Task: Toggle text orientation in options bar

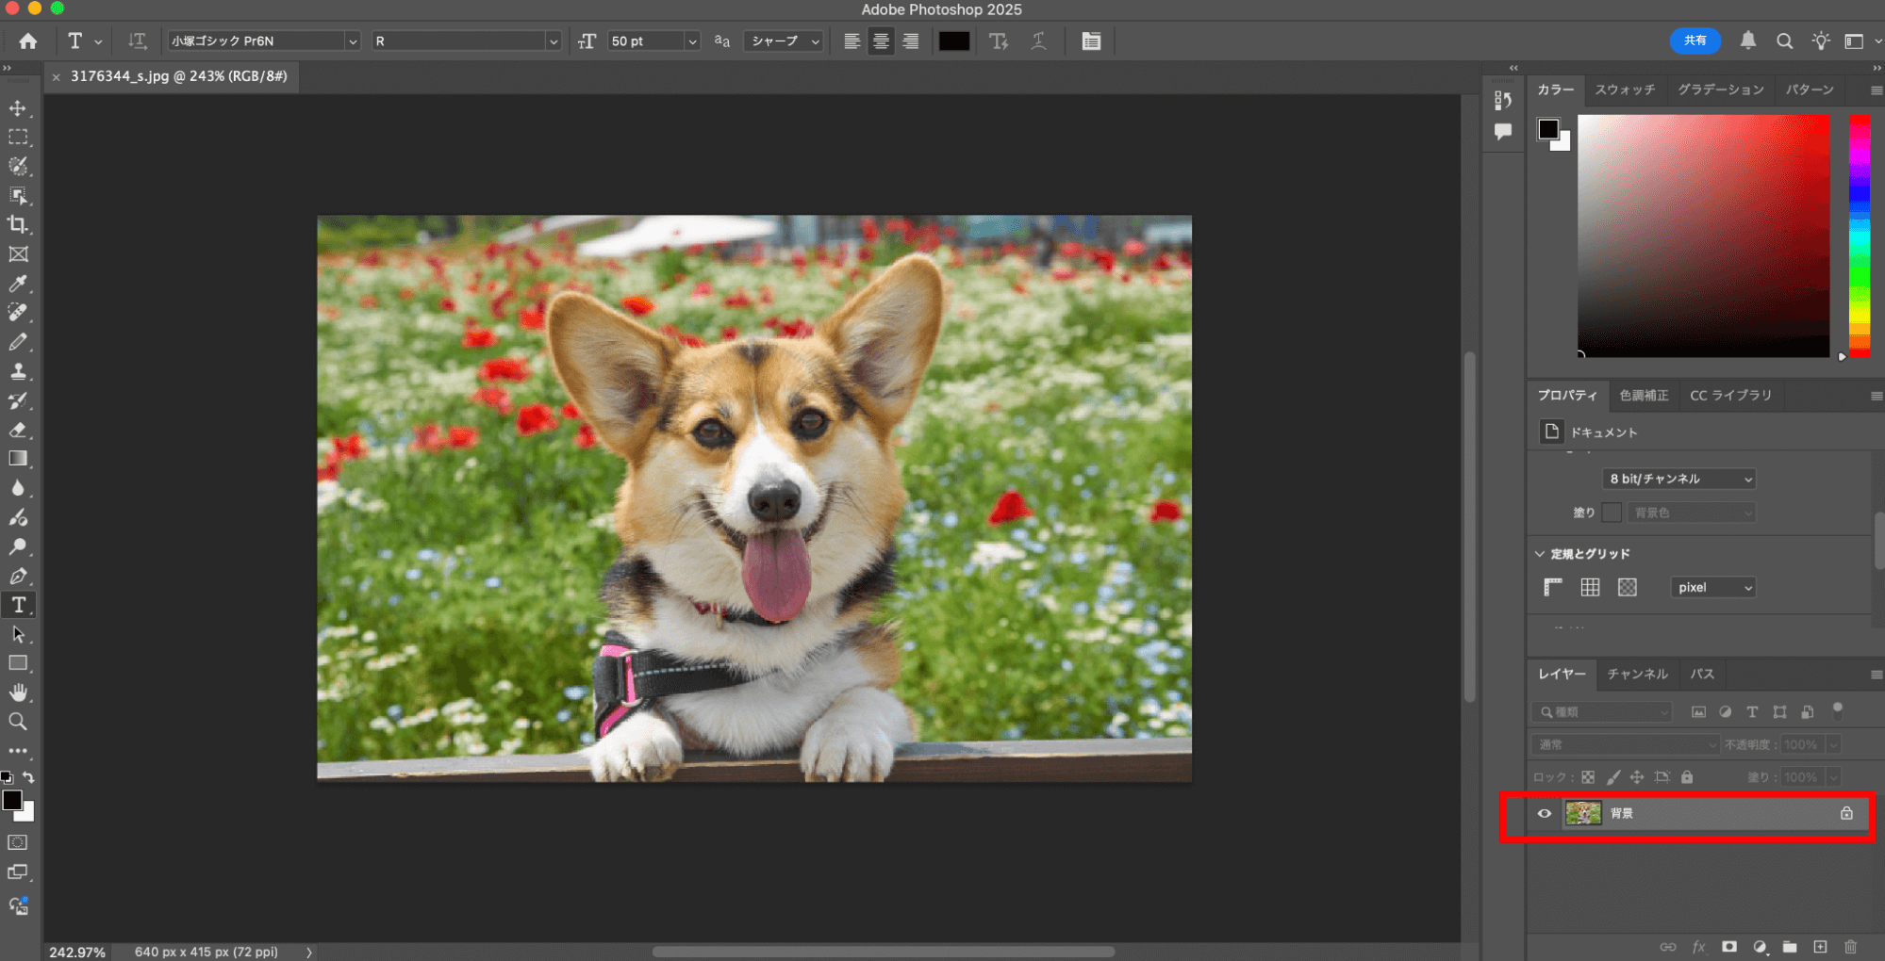Action: [x=138, y=41]
